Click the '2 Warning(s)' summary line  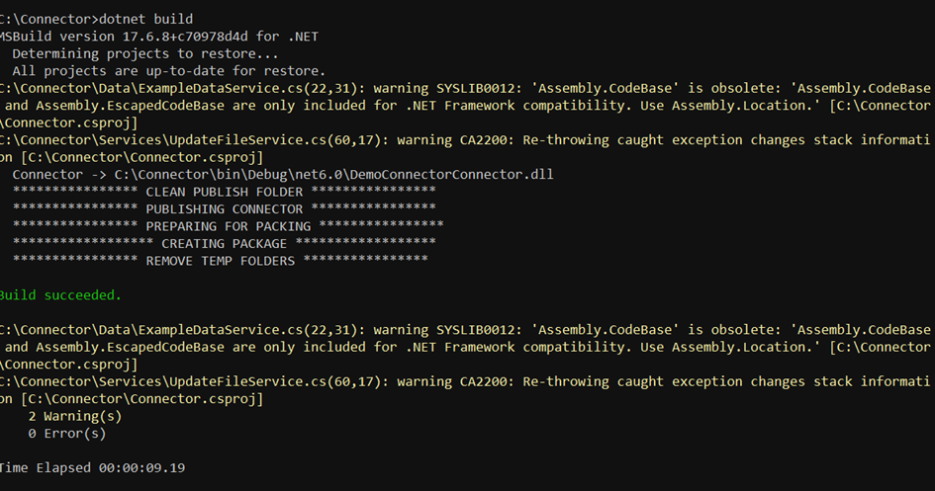pos(74,416)
